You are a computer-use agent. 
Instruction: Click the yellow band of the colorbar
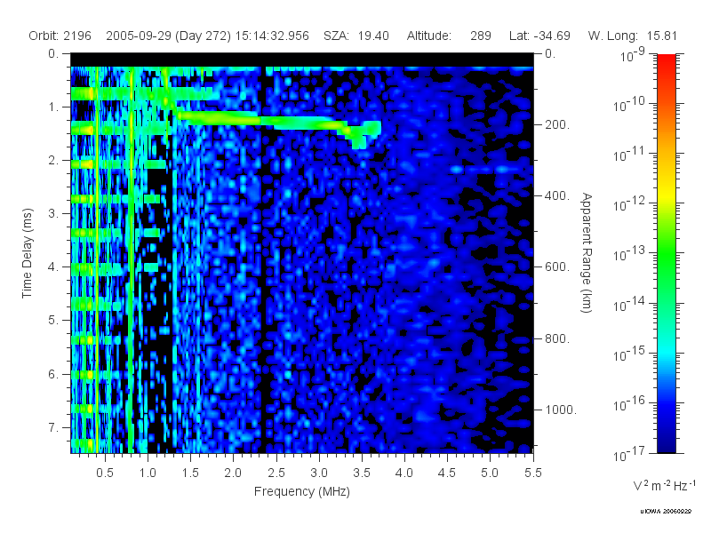point(667,195)
